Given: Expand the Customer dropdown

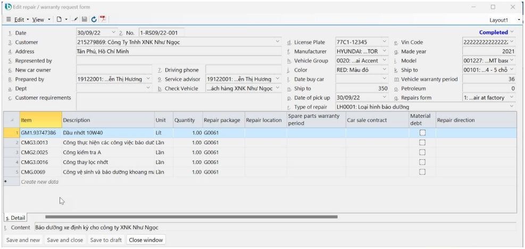Looking at the screenshot, I should coord(278,42).
